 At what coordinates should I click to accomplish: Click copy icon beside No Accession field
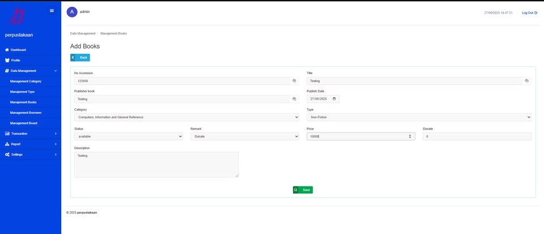[x=294, y=81]
